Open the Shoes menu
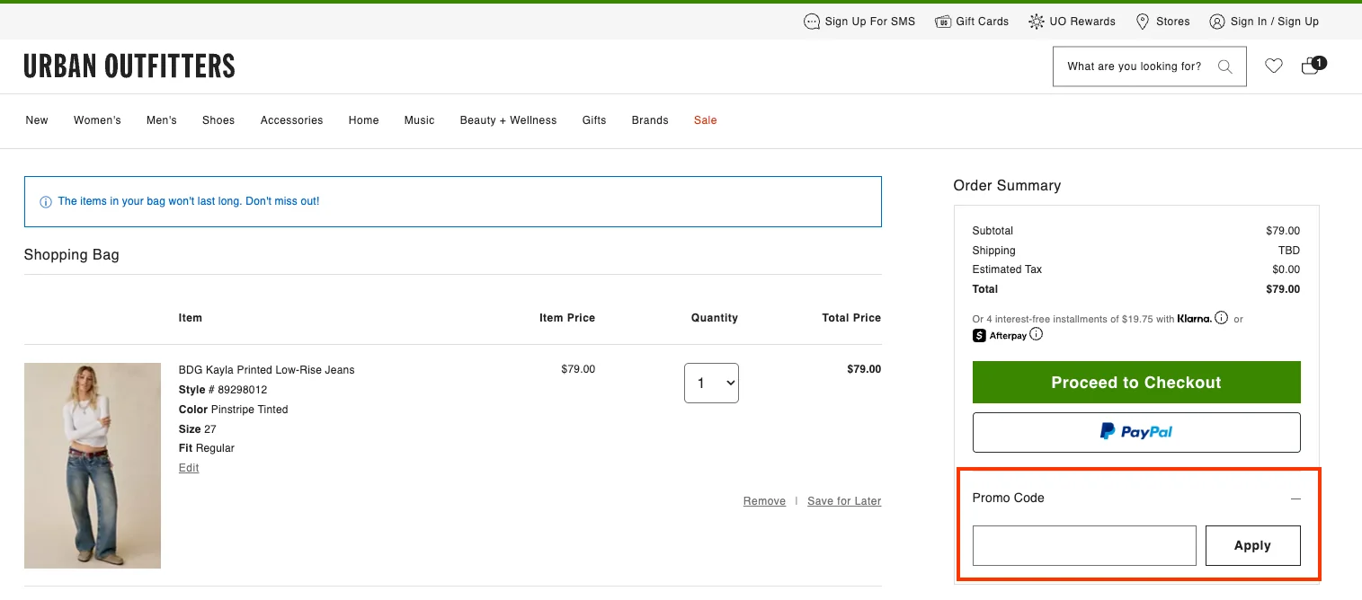 tap(218, 120)
